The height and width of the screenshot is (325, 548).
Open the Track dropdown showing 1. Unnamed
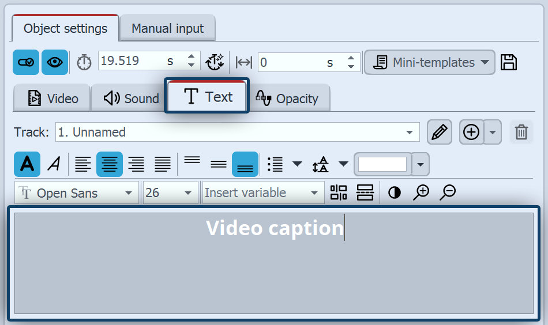(237, 132)
